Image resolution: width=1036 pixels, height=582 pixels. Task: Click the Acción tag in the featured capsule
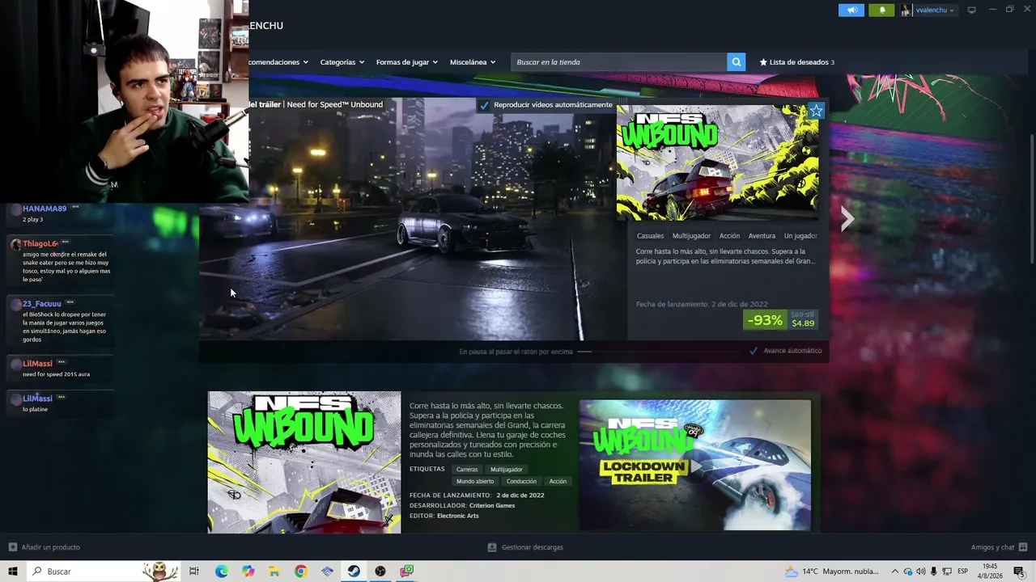pyautogui.click(x=729, y=236)
